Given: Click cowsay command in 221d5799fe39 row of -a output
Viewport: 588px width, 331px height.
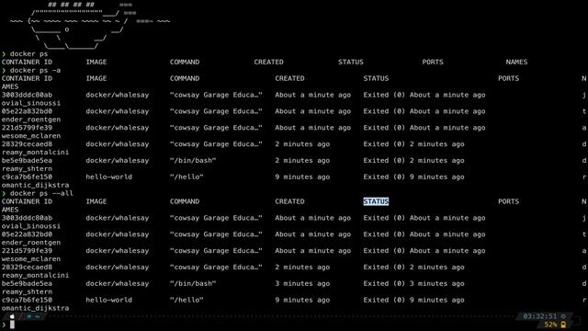Looking at the screenshot, I should tap(216, 128).
